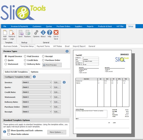Click info icon beside Configure Template Folder

(34, 77)
